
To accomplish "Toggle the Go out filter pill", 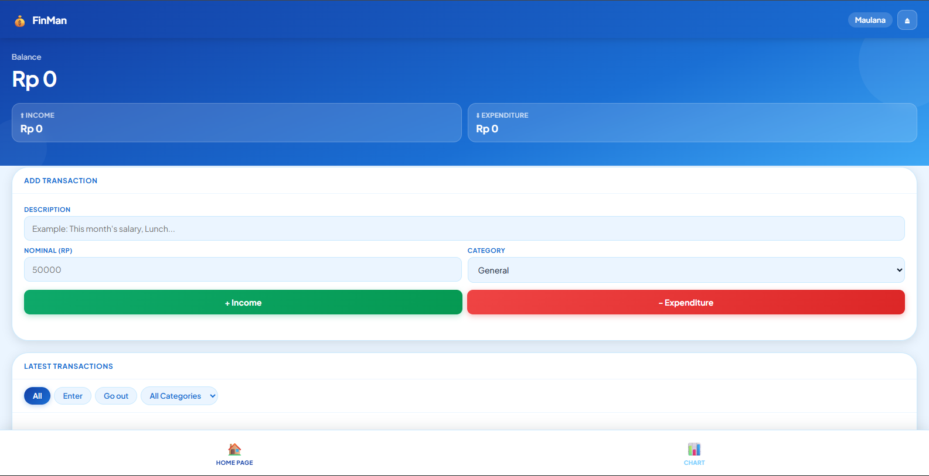I will point(116,396).
